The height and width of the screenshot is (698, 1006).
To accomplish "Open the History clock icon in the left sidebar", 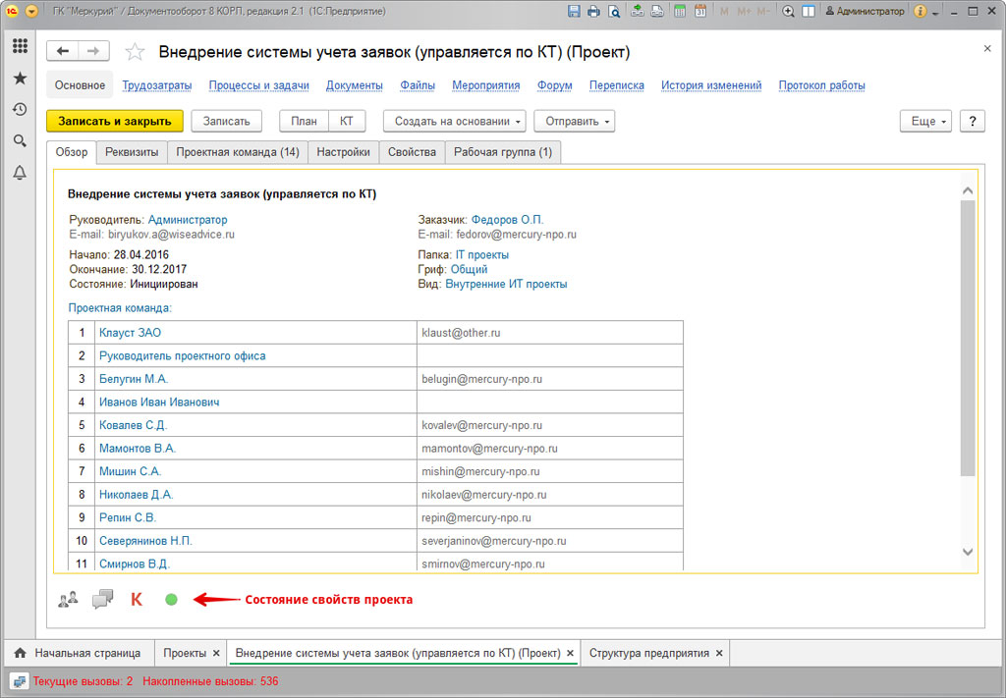I will pos(19,109).
